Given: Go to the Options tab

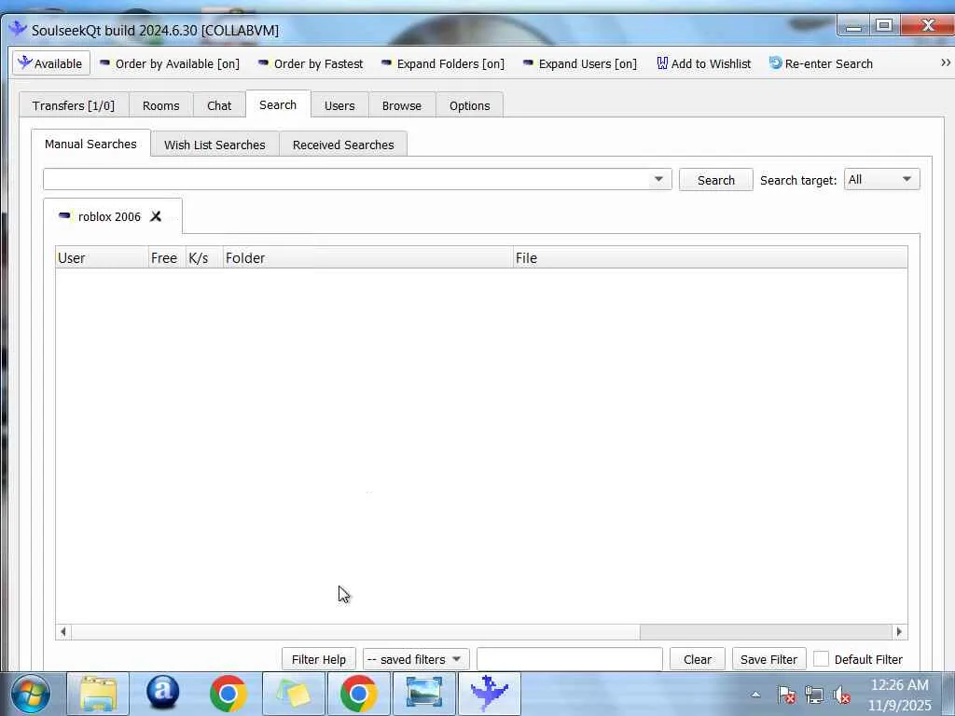Looking at the screenshot, I should tap(470, 105).
